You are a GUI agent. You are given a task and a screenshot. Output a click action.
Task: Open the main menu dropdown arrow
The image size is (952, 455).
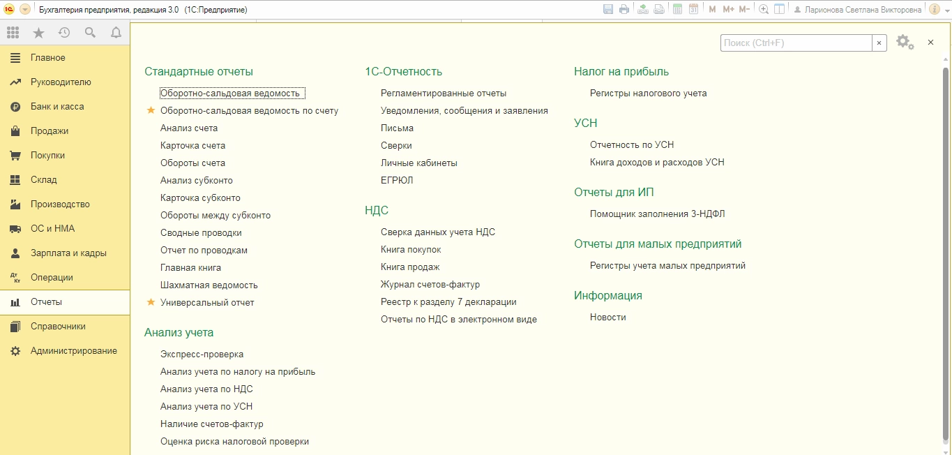click(25, 10)
